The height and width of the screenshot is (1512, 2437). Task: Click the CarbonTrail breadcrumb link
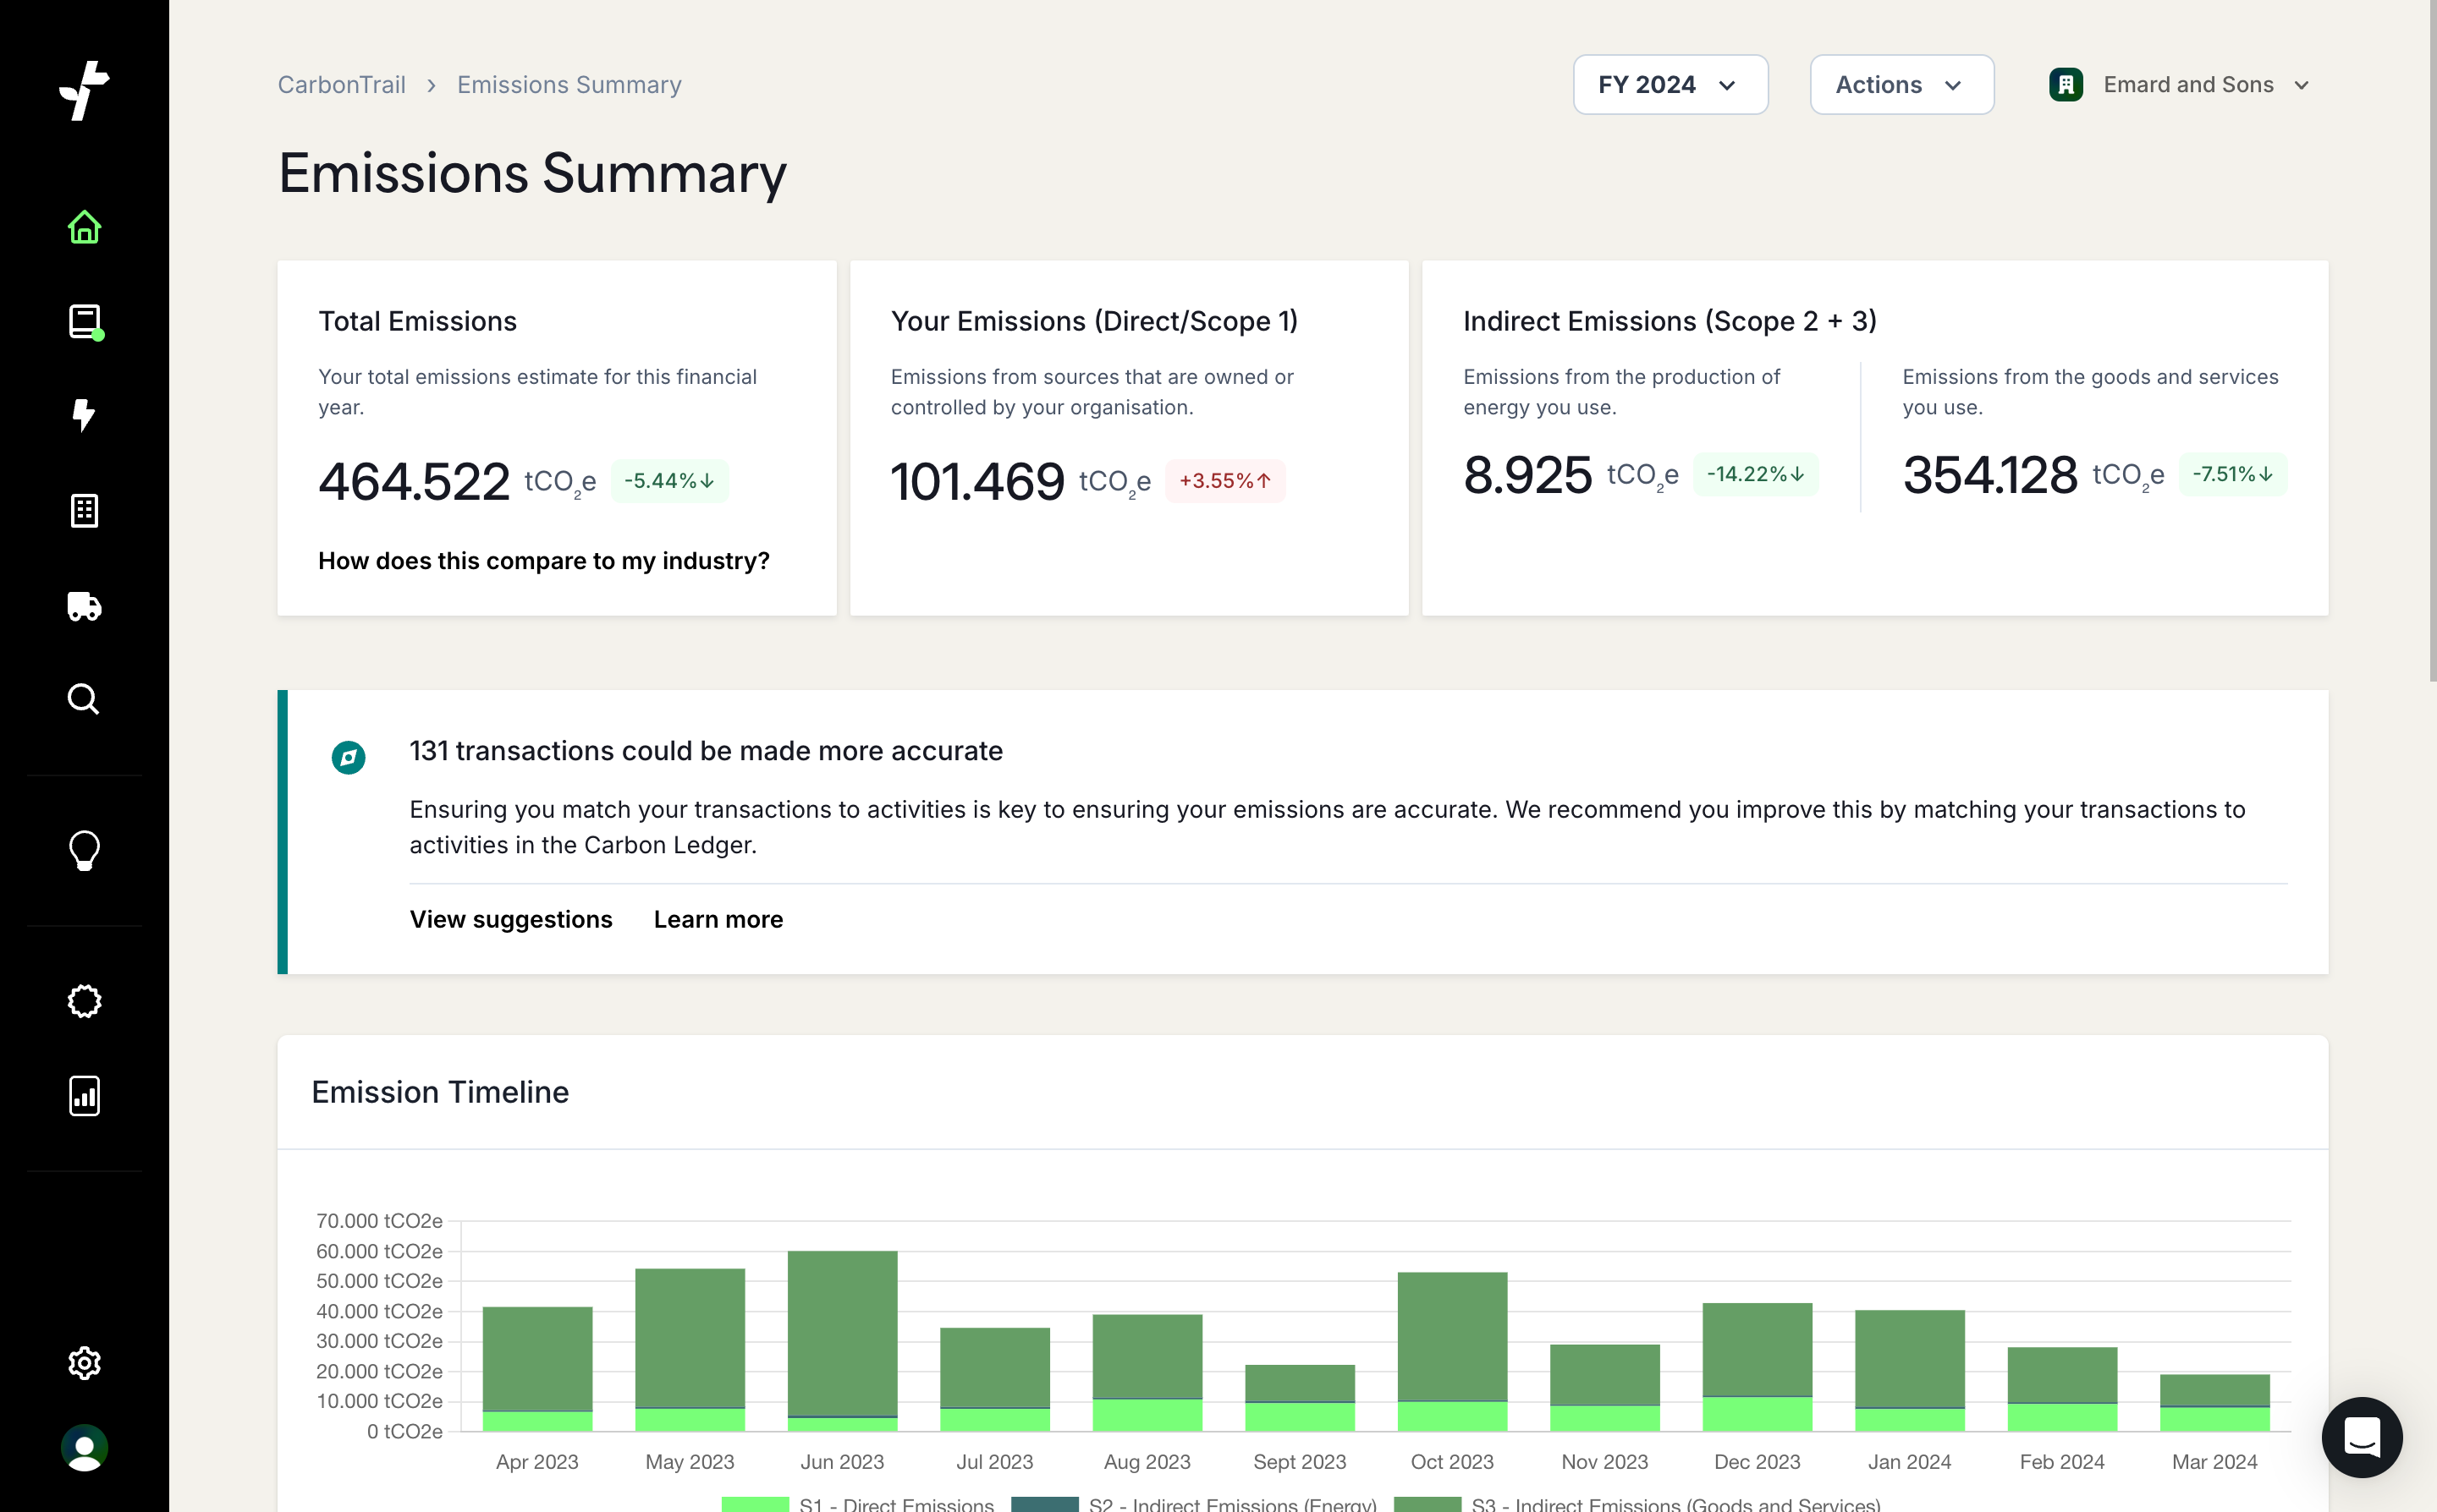point(341,85)
